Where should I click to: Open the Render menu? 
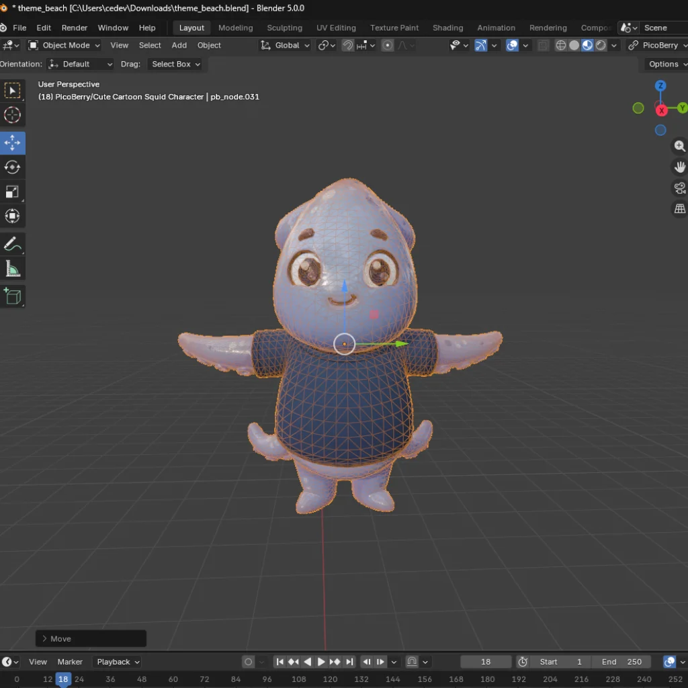coord(74,28)
